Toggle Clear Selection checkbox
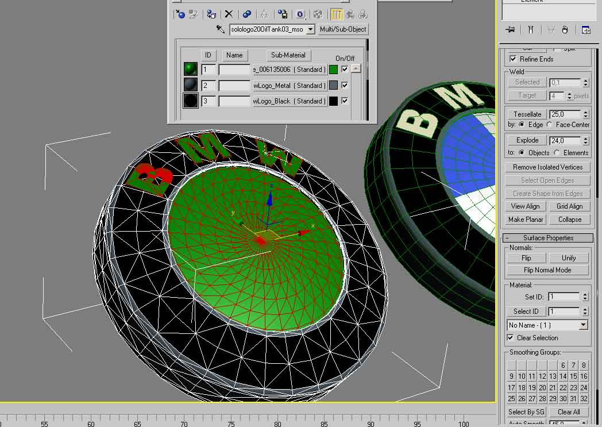602x427 pixels. click(510, 337)
